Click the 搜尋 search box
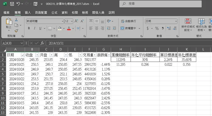This screenshot has width=212, height=116. tap(160, 4)
